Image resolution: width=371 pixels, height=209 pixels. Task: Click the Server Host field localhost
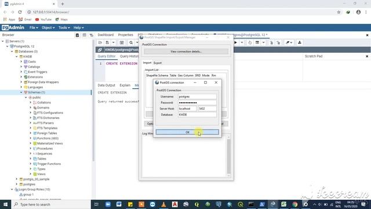pyautogui.click(x=187, y=109)
